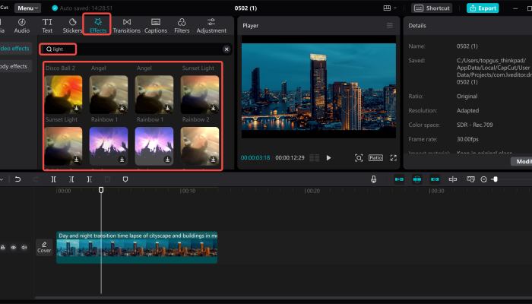This screenshot has height=304, width=532.
Task: Open the Transitions panel
Action: [x=126, y=25]
